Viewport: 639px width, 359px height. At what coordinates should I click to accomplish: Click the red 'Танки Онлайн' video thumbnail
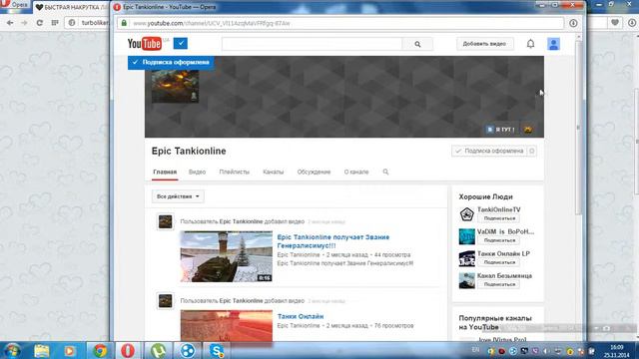point(227,326)
